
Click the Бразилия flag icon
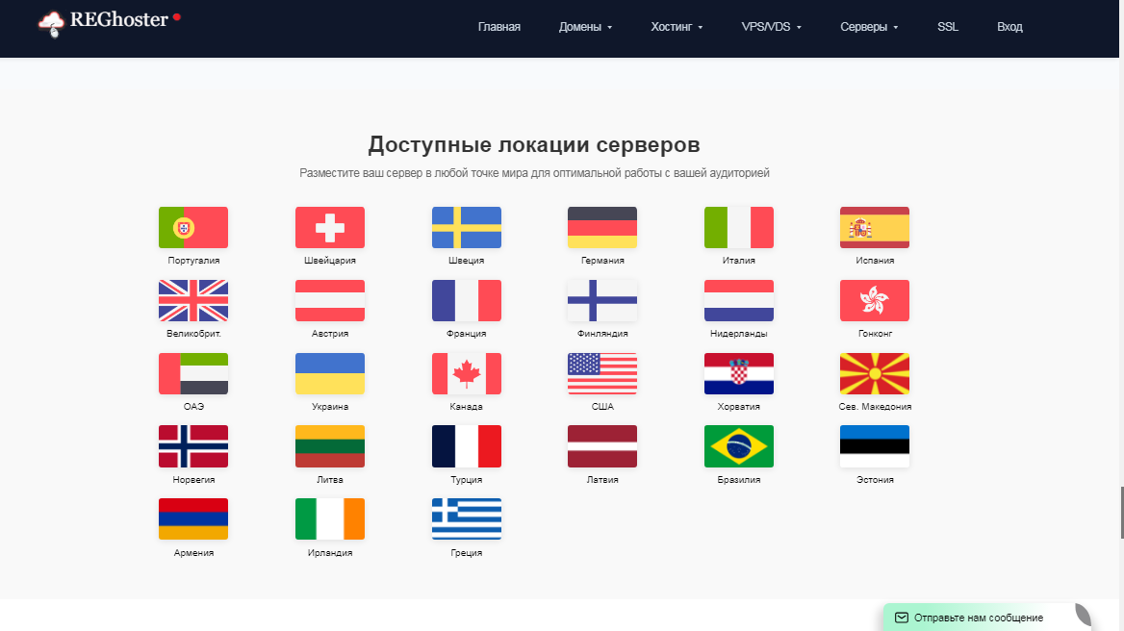coord(738,446)
